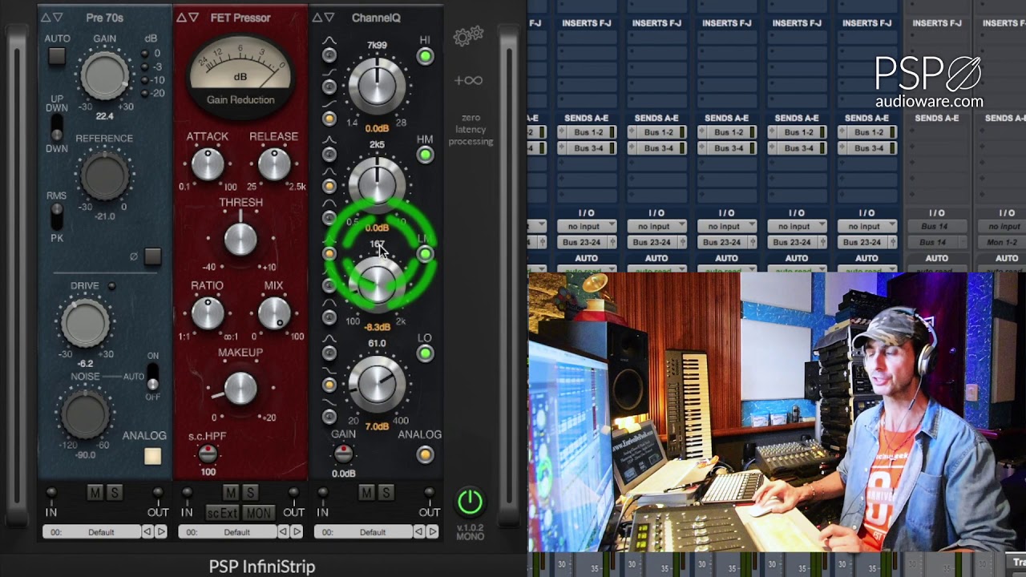The image size is (1026, 577).
Task: Click the REFERENCE knob in Pre 70s
Action: pyautogui.click(x=105, y=176)
